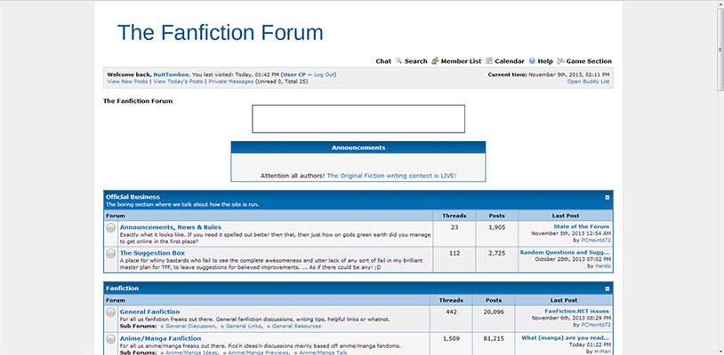Open Private Messages link
This screenshot has height=355, width=724.
point(231,82)
